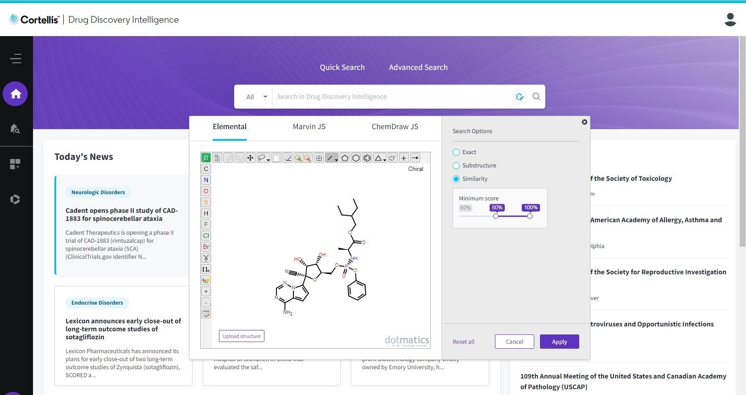
Task: Open the document file menu icon
Action: pos(217,158)
